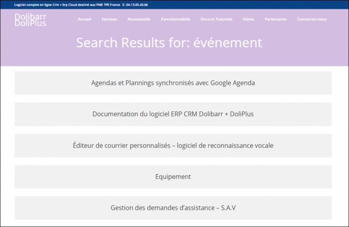
Task: Open the Contactez-nous page
Action: tap(312, 19)
